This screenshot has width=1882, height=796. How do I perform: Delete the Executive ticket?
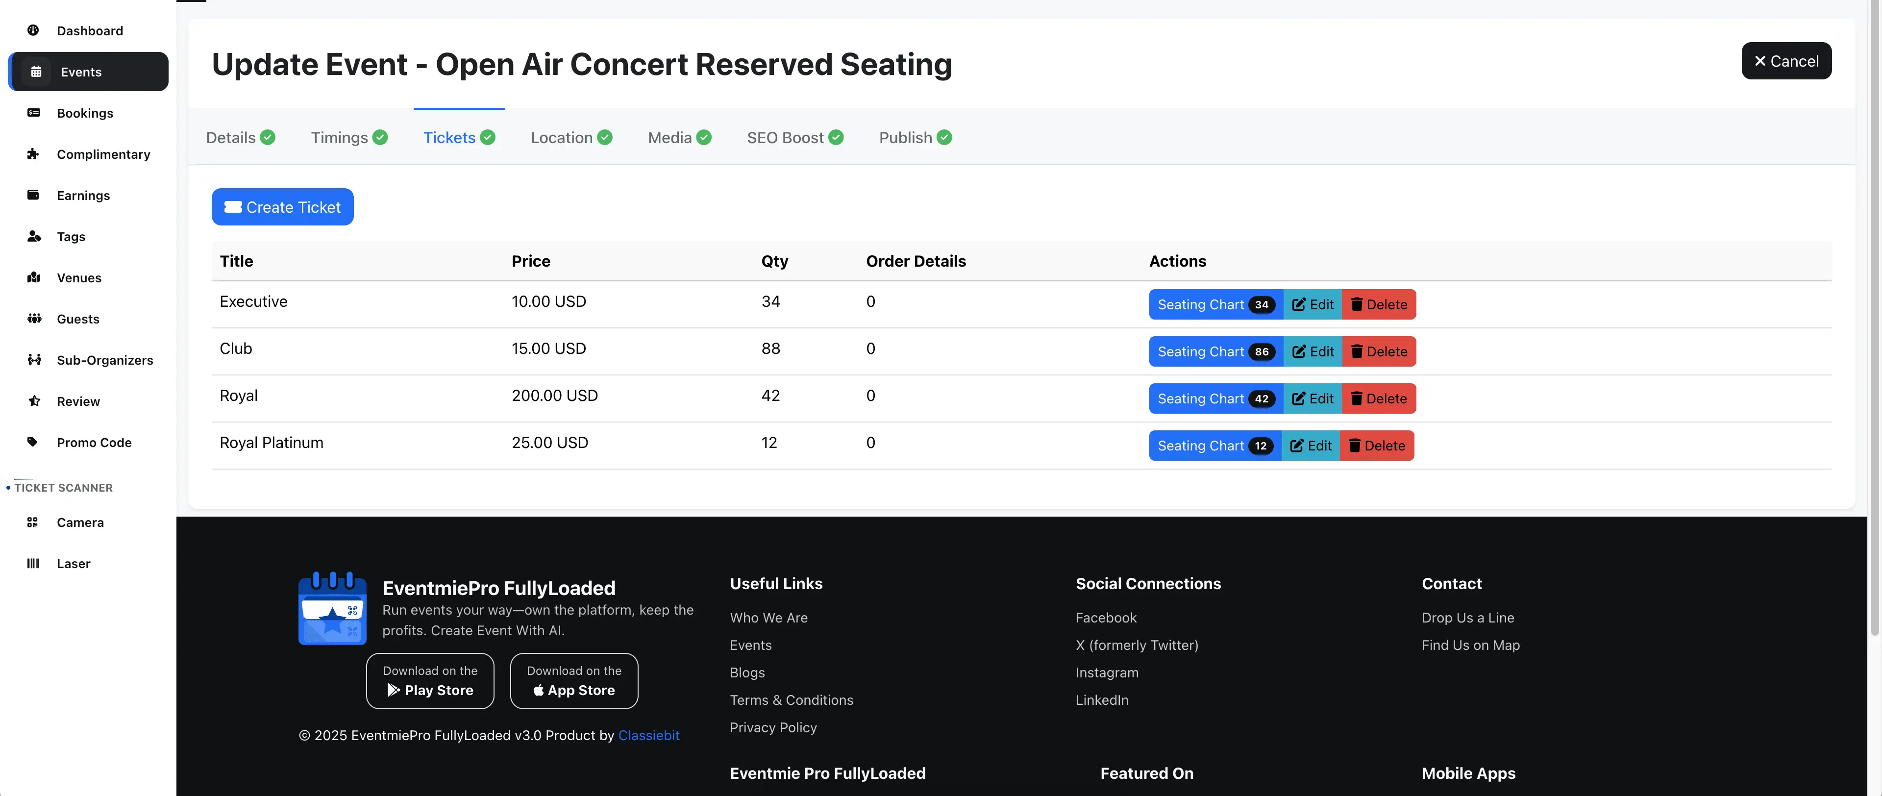point(1378,304)
